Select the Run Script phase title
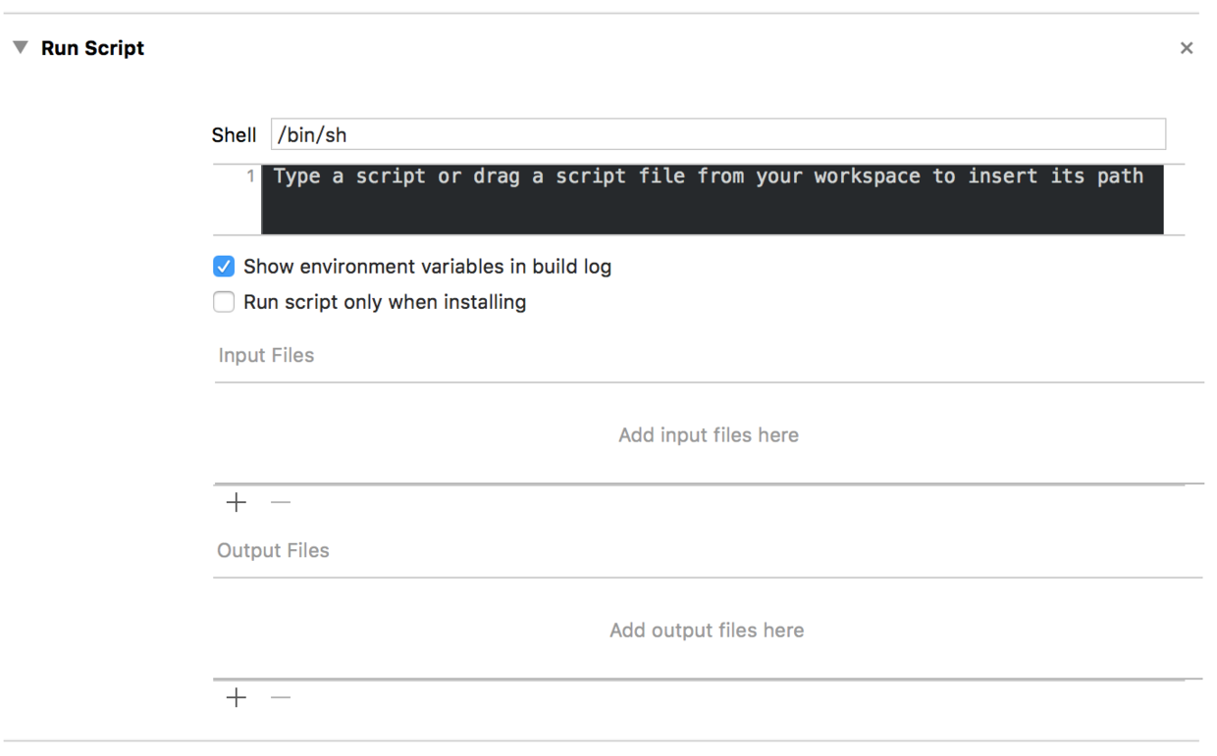Viewport: 1217px width, 756px height. 92,48
